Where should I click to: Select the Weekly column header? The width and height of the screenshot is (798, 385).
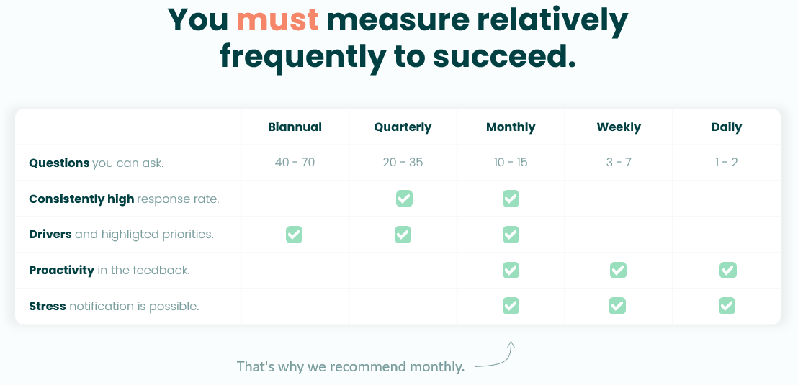[619, 127]
